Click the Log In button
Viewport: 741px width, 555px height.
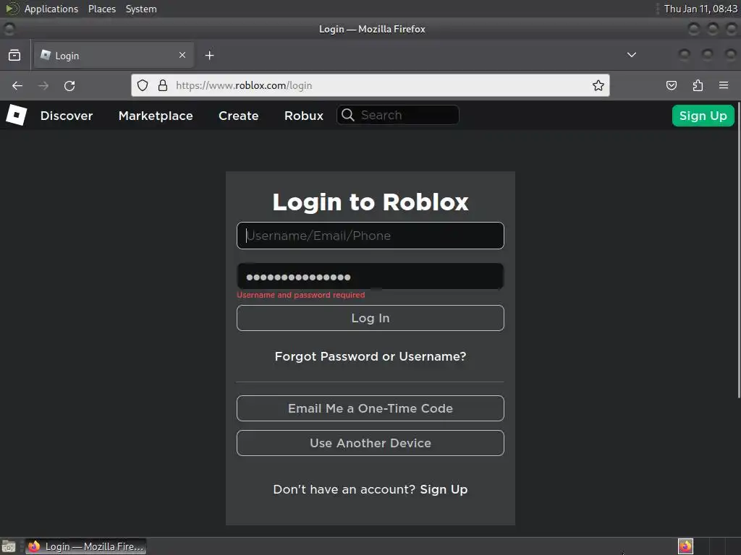pos(370,318)
